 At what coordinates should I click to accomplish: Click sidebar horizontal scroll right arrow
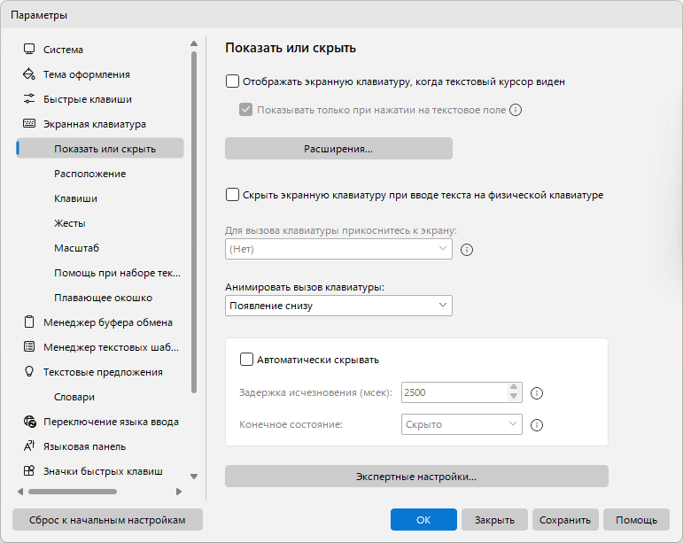179,492
